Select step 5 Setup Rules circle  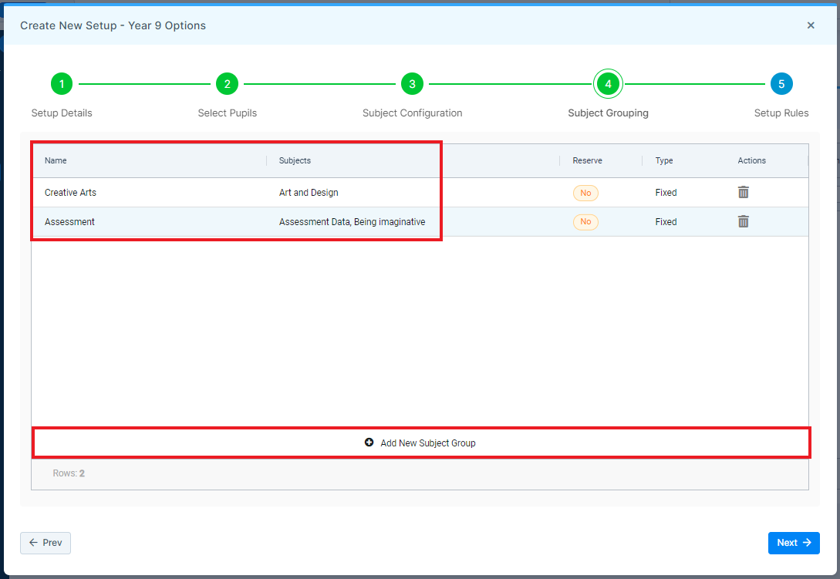[781, 83]
